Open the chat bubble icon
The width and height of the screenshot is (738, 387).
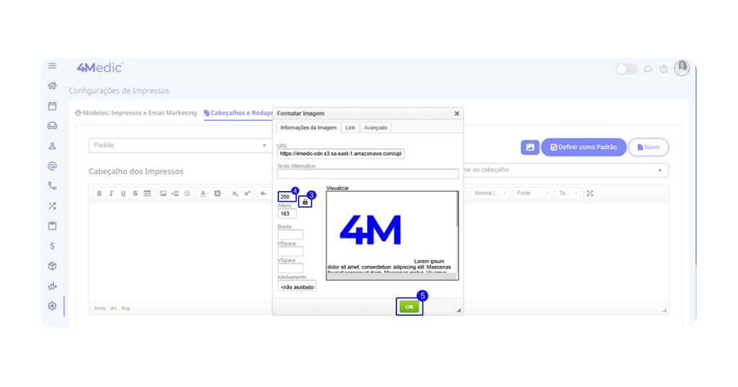pyautogui.click(x=648, y=69)
